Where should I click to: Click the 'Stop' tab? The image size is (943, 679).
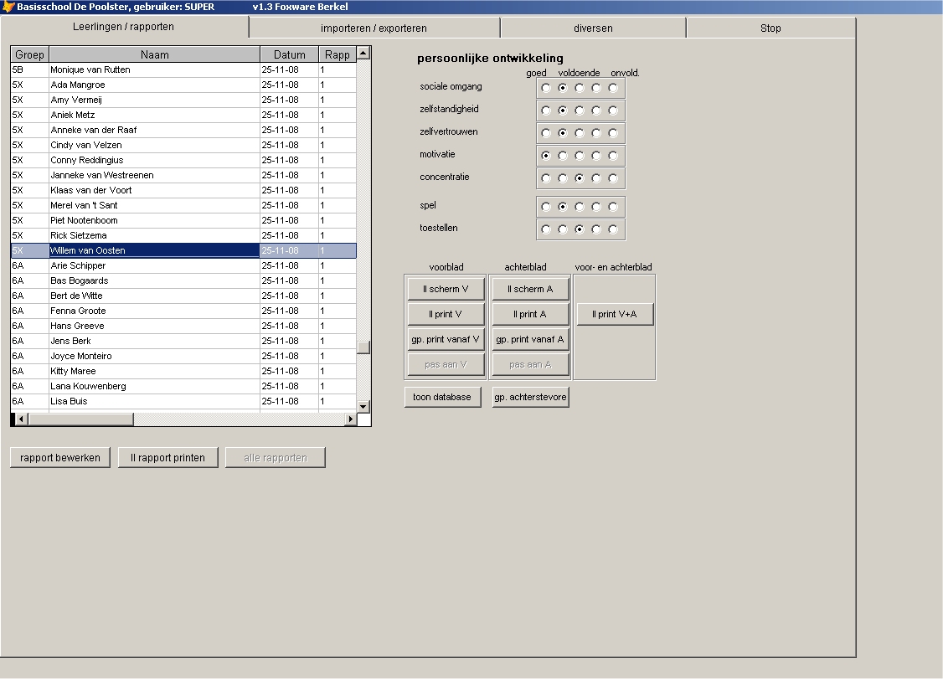pyautogui.click(x=770, y=28)
